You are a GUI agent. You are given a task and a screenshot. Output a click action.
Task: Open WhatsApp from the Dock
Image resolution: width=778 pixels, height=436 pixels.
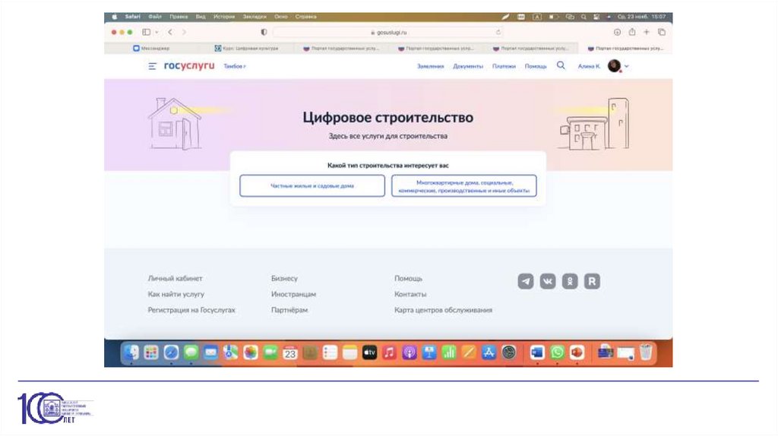click(557, 352)
